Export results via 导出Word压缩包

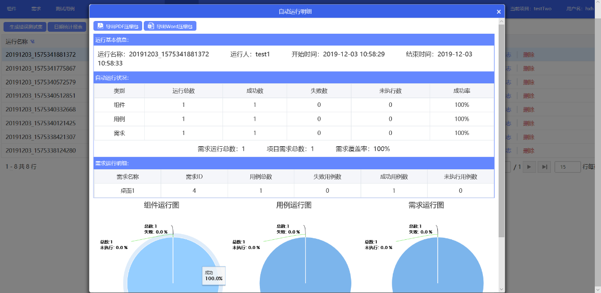coord(170,26)
